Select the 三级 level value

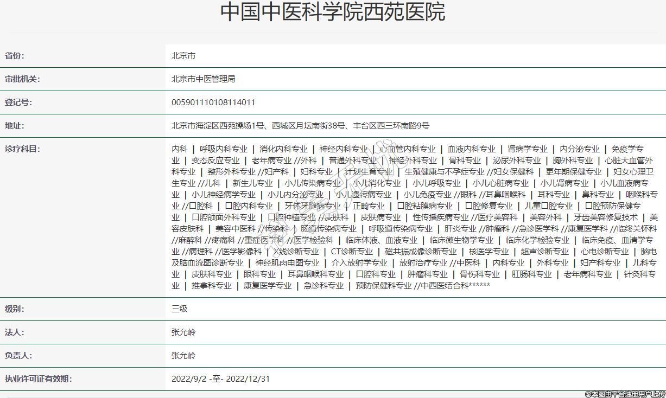point(180,309)
